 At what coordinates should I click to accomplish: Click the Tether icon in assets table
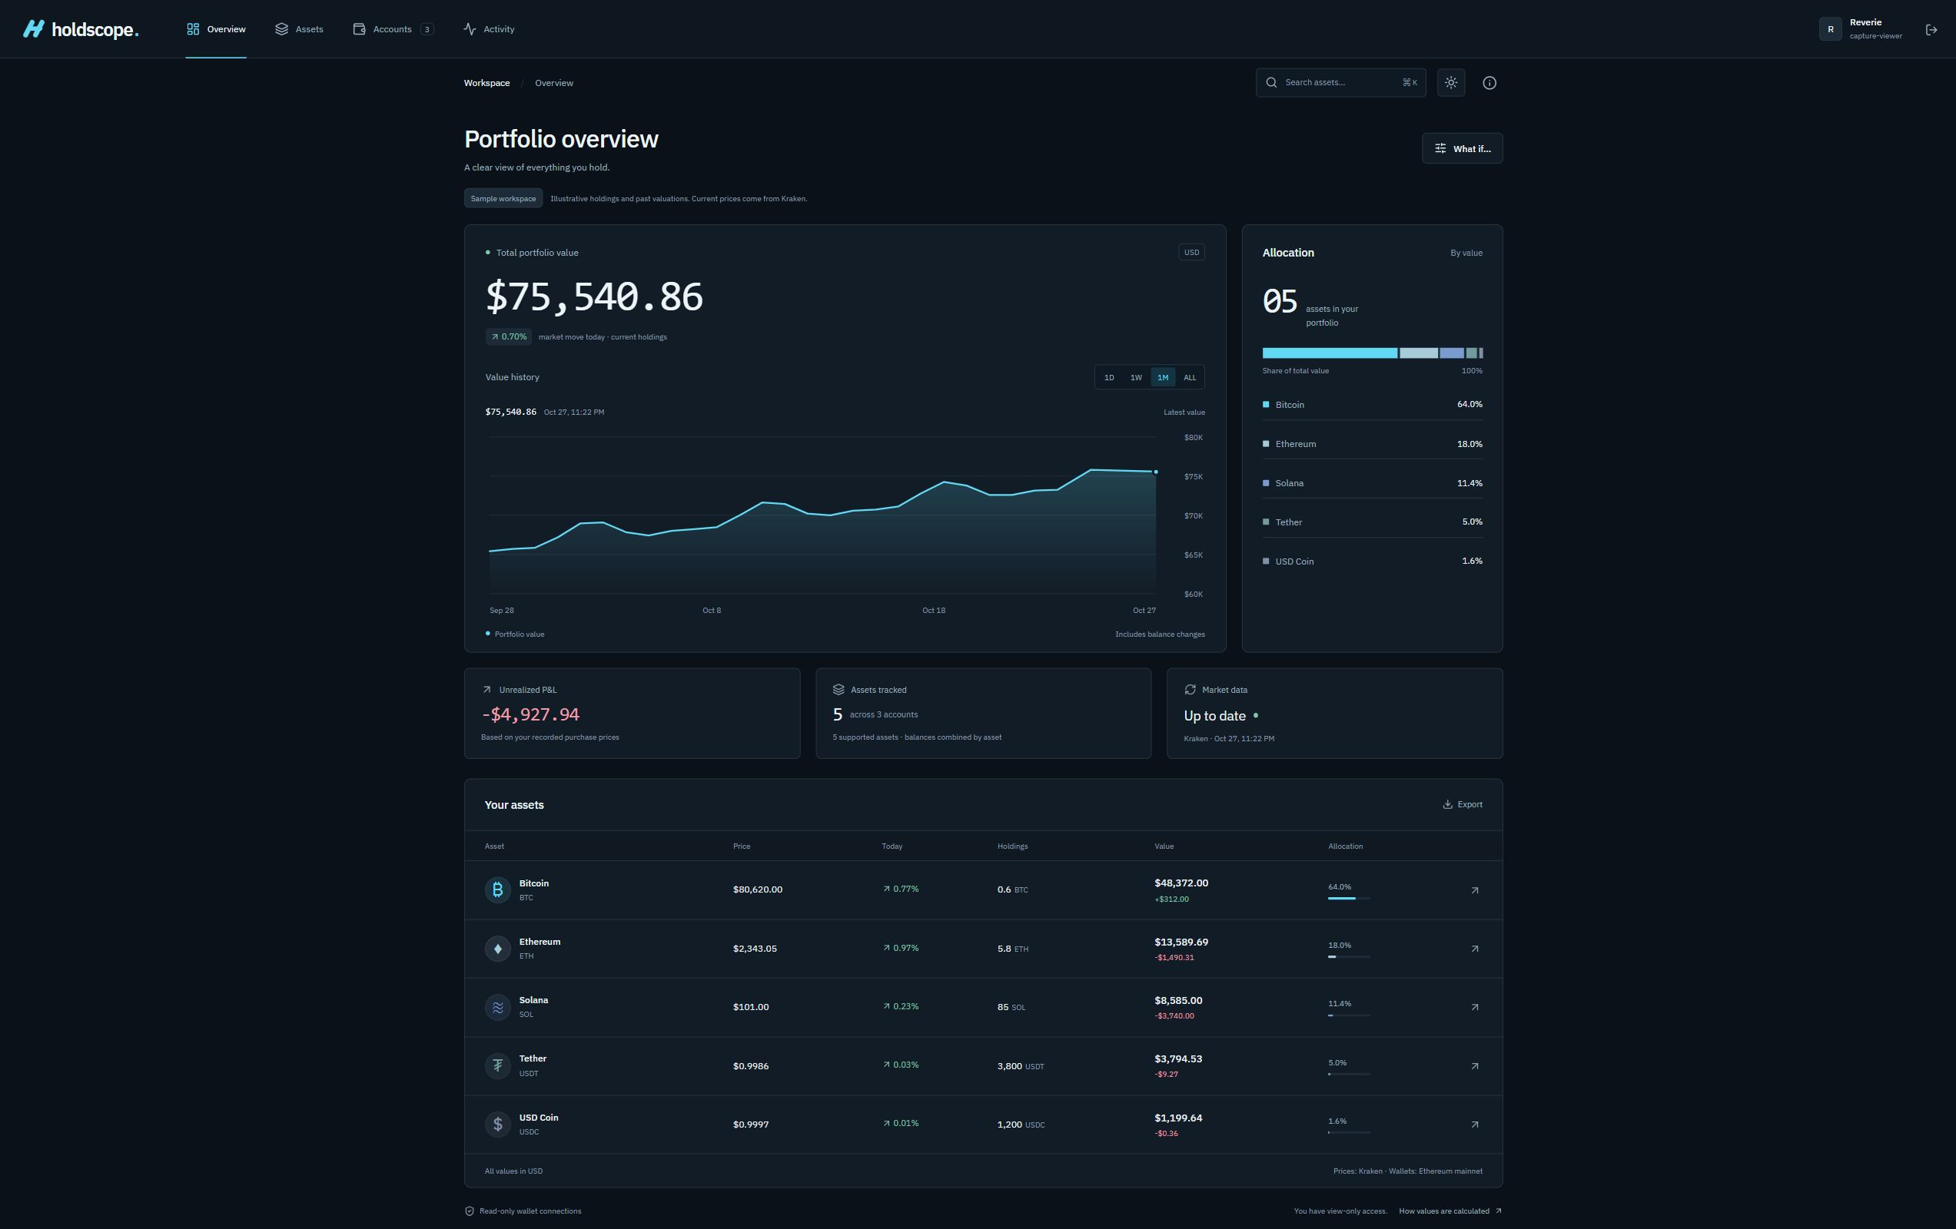[x=498, y=1065]
